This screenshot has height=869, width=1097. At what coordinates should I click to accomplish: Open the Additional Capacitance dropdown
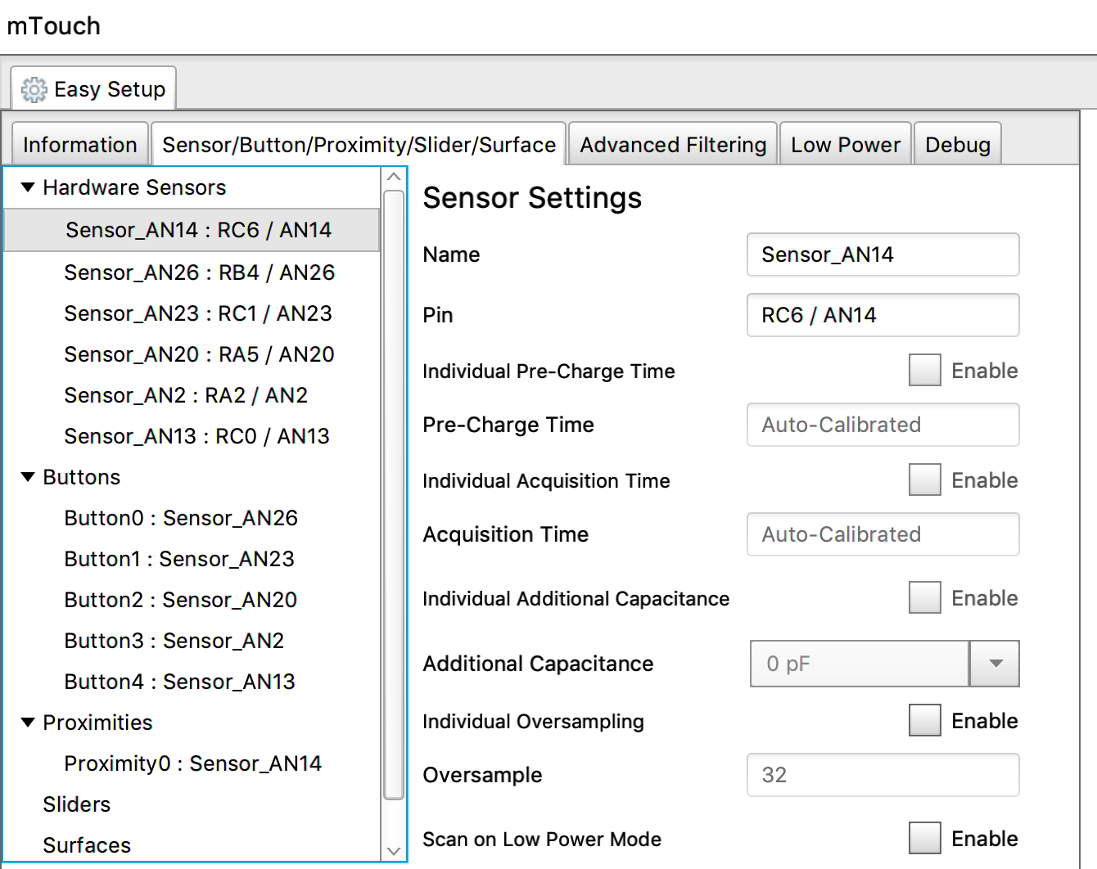click(x=994, y=664)
